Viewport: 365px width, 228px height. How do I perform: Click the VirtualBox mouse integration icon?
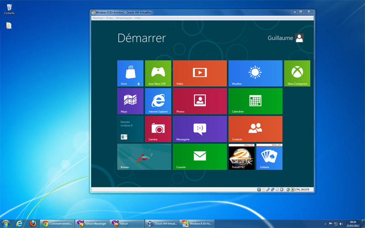[288, 190]
